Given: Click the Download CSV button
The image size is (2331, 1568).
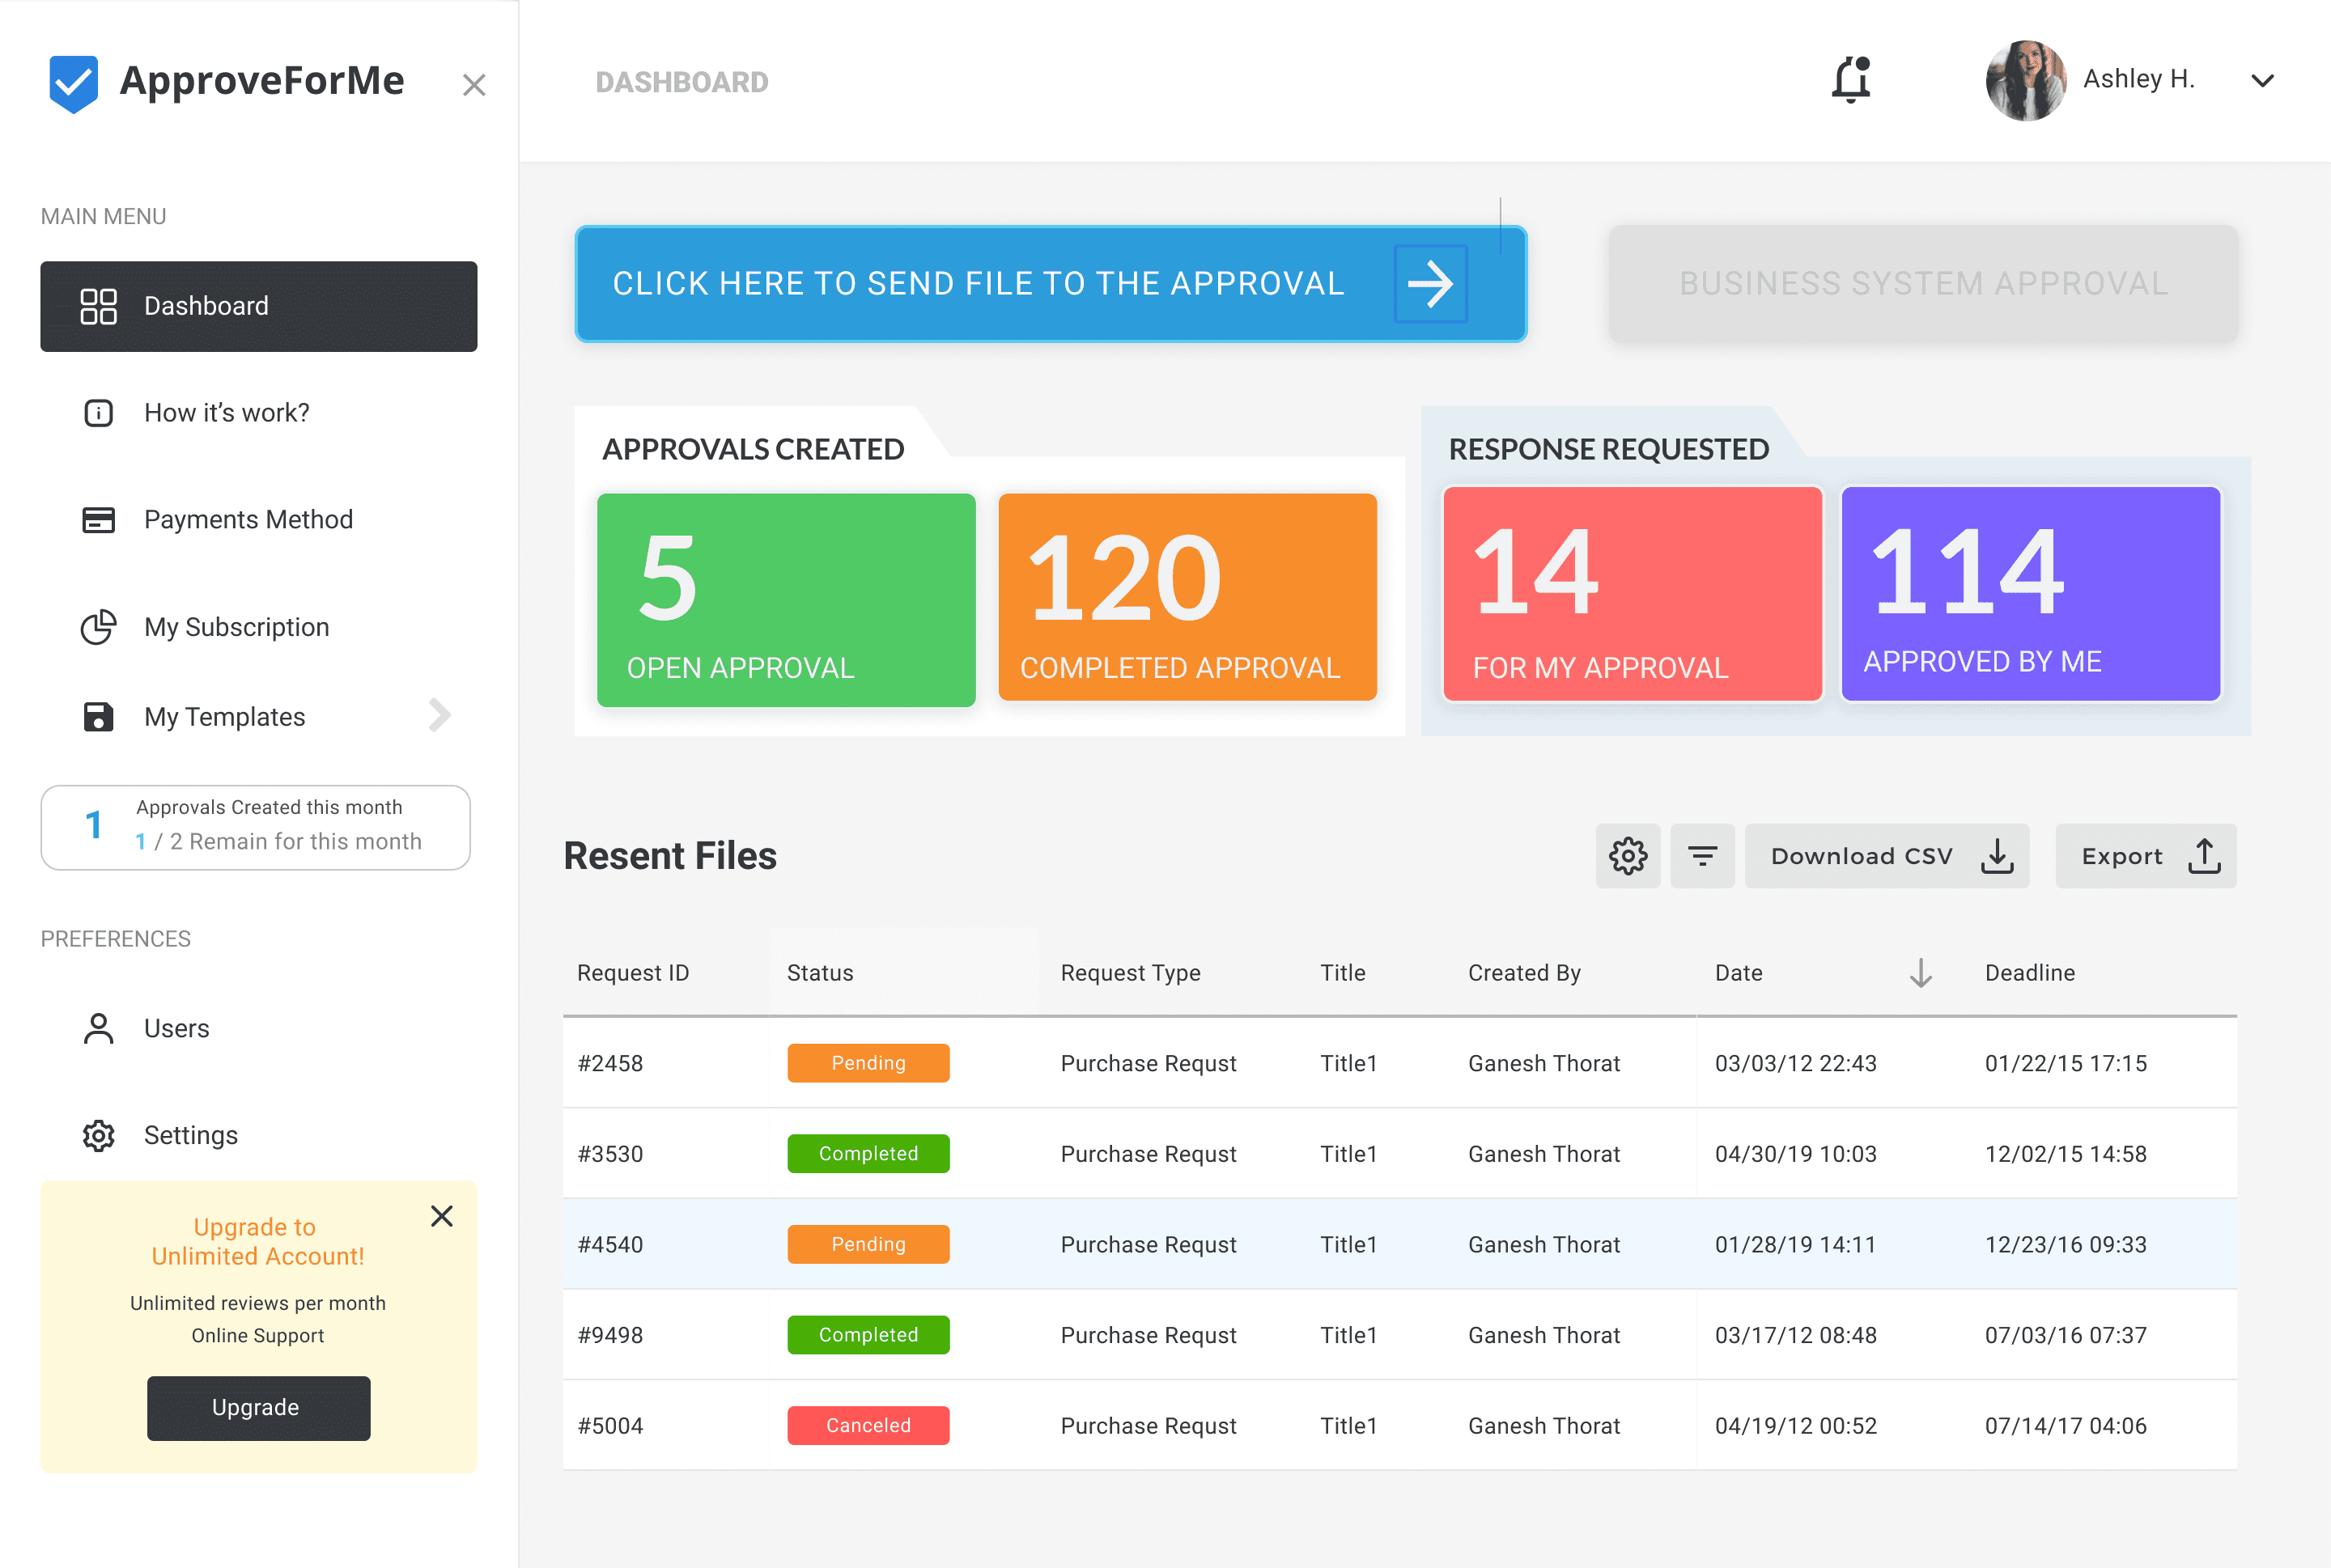Looking at the screenshot, I should [x=1886, y=856].
